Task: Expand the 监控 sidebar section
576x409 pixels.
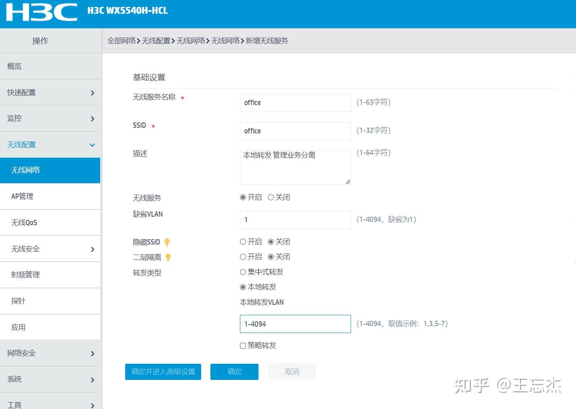Action: tap(50, 118)
